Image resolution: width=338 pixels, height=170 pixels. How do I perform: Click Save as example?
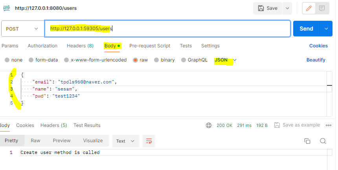point(297,125)
